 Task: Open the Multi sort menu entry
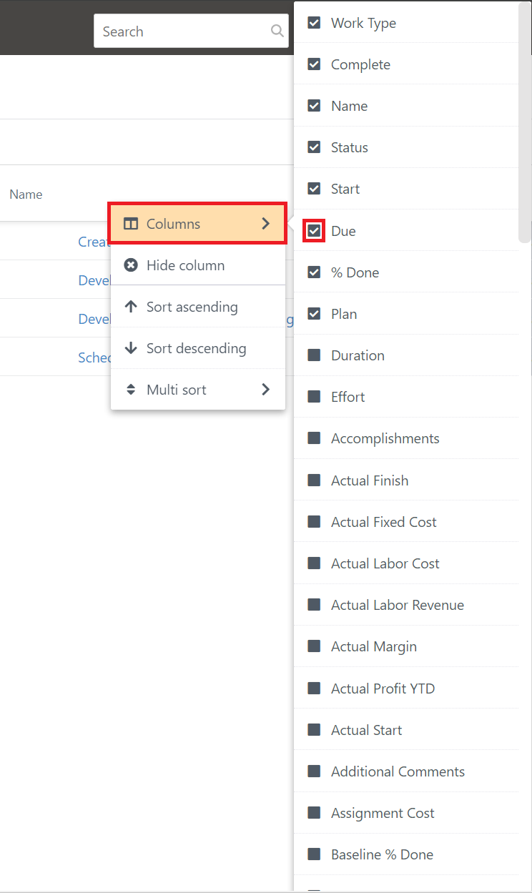pos(198,390)
